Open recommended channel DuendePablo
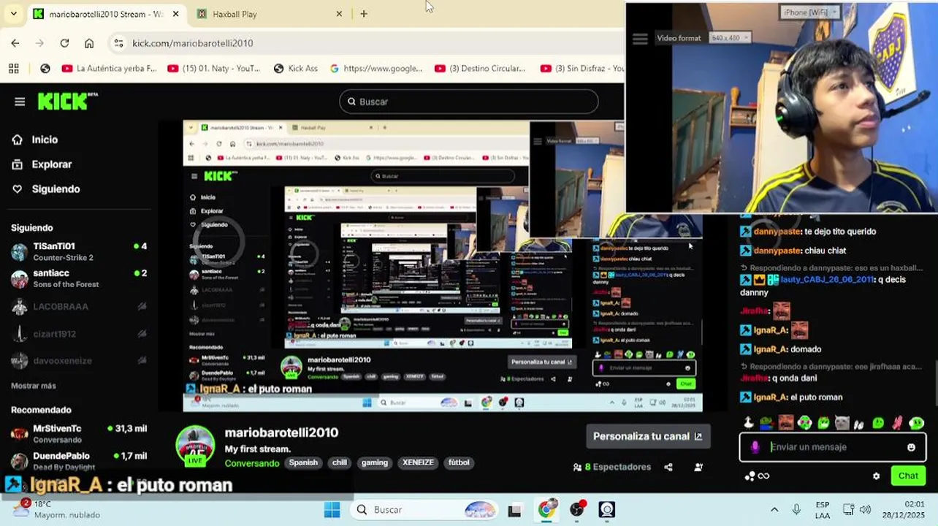Screen dimensions: 938x526 79,460
